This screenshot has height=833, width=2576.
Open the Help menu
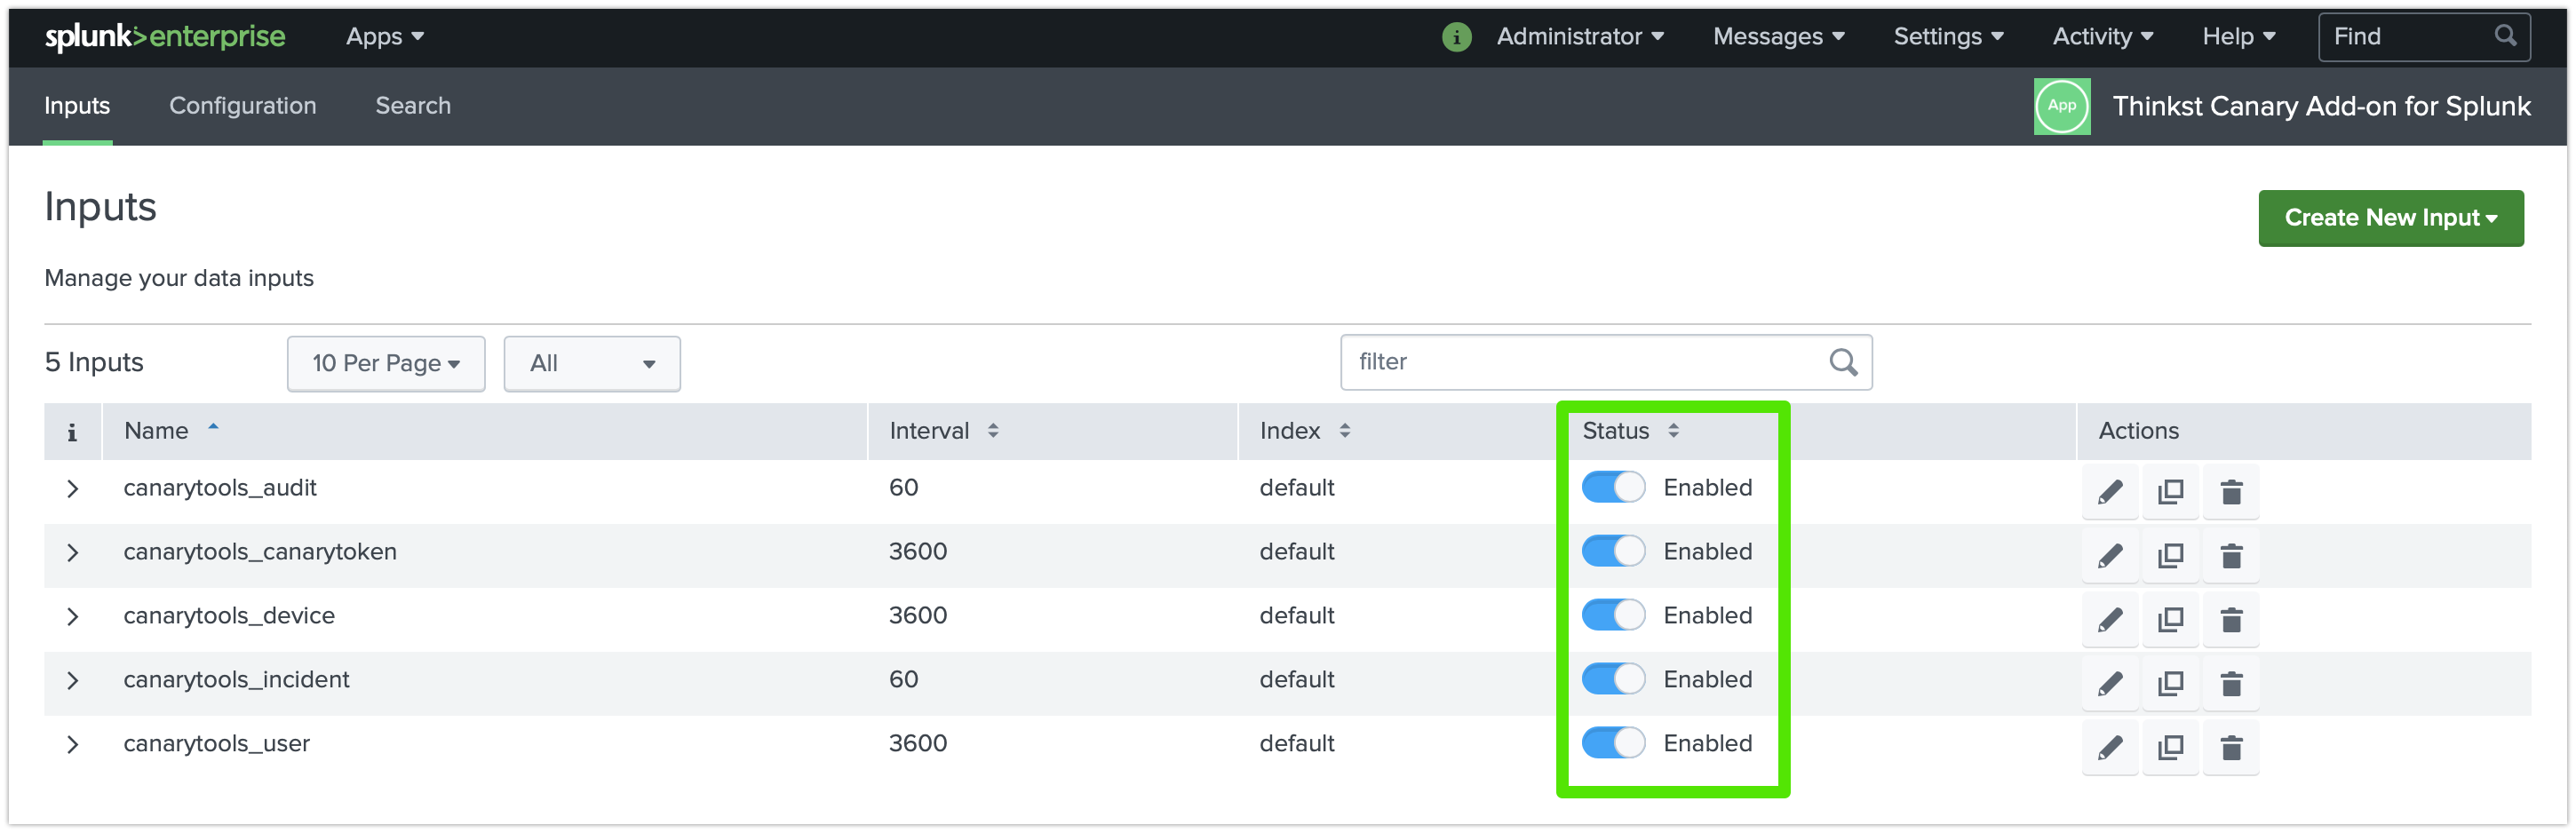[x=2238, y=37]
